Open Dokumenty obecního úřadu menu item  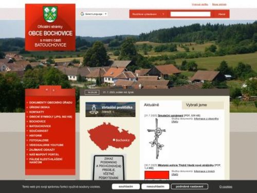[x=51, y=102]
